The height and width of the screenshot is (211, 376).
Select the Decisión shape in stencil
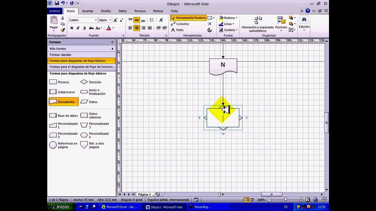[x=91, y=82]
